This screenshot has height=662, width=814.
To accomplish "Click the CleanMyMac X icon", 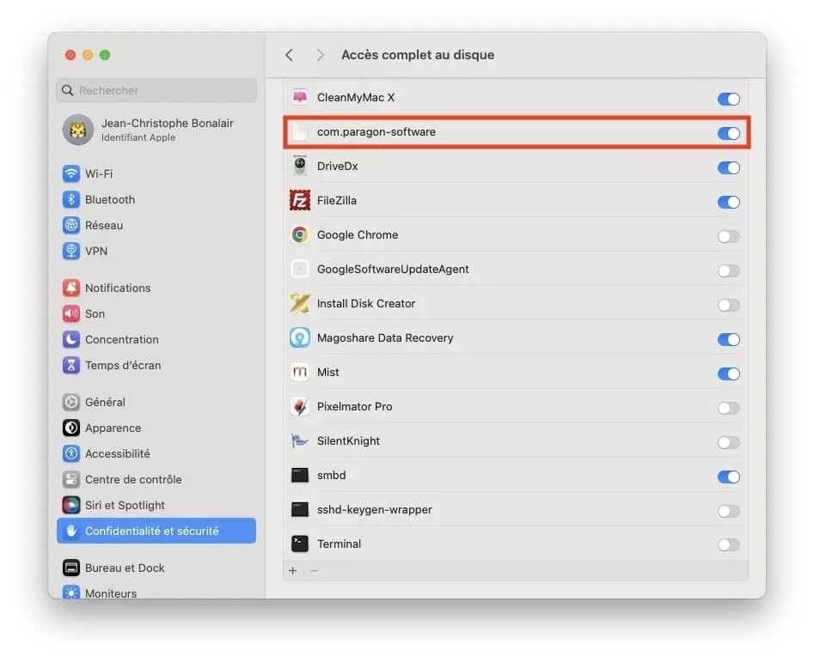I will coord(300,98).
